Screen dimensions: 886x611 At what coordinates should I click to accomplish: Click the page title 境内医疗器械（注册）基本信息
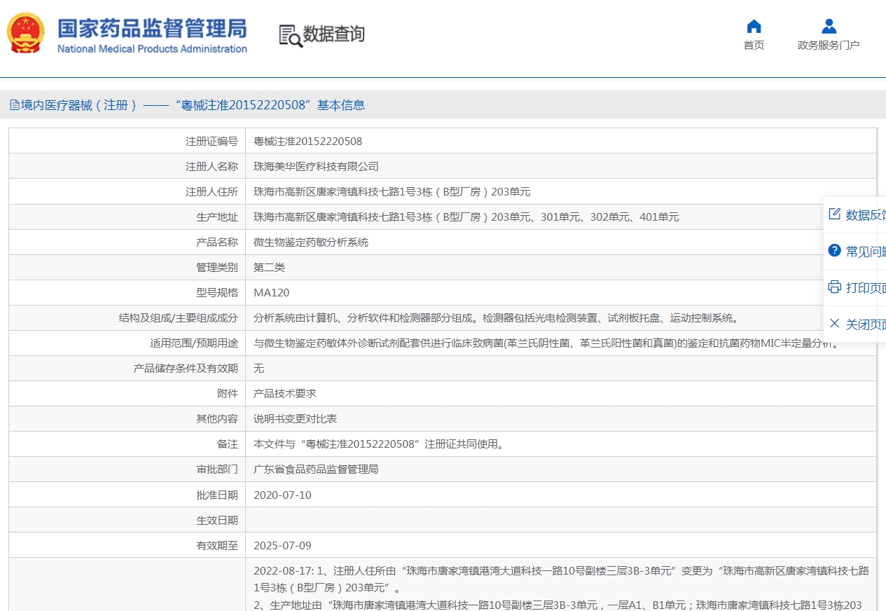[x=193, y=105]
